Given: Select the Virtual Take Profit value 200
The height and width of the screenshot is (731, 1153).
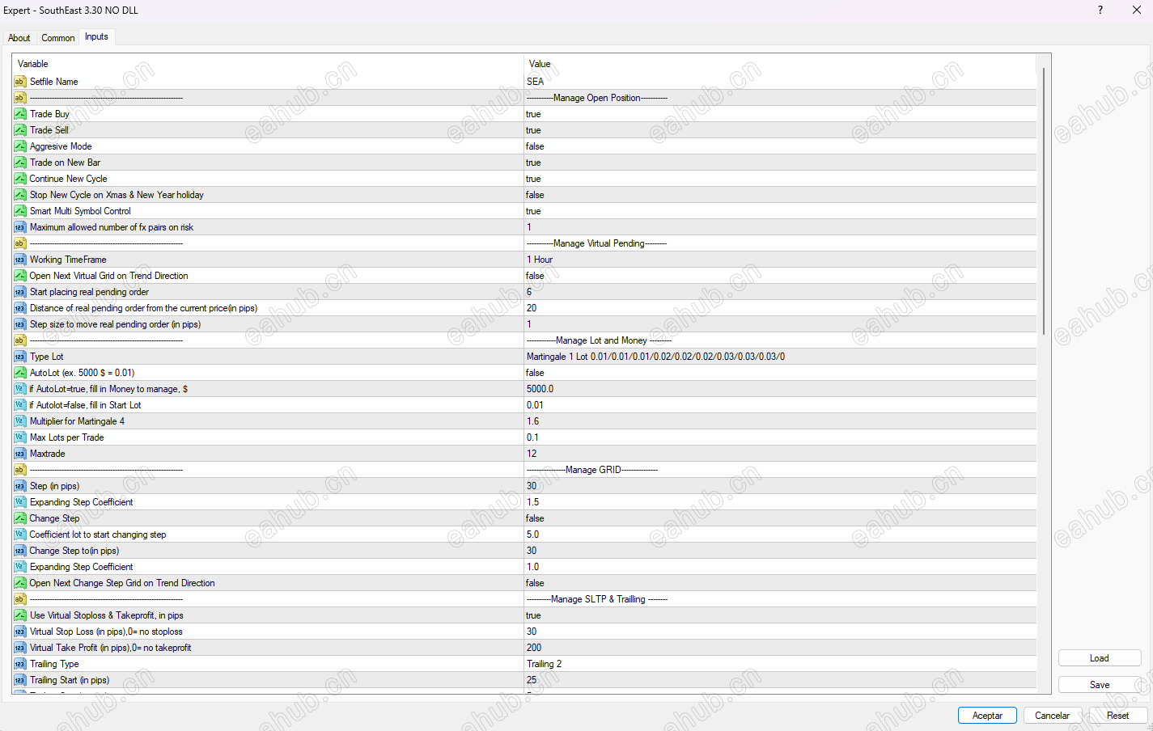Looking at the screenshot, I should (x=534, y=648).
